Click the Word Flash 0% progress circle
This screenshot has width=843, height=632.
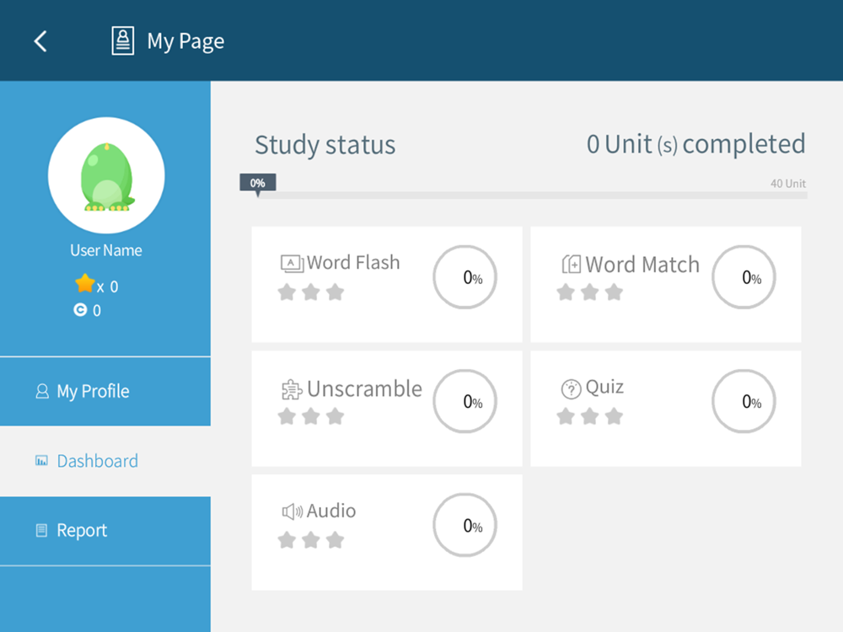[465, 277]
